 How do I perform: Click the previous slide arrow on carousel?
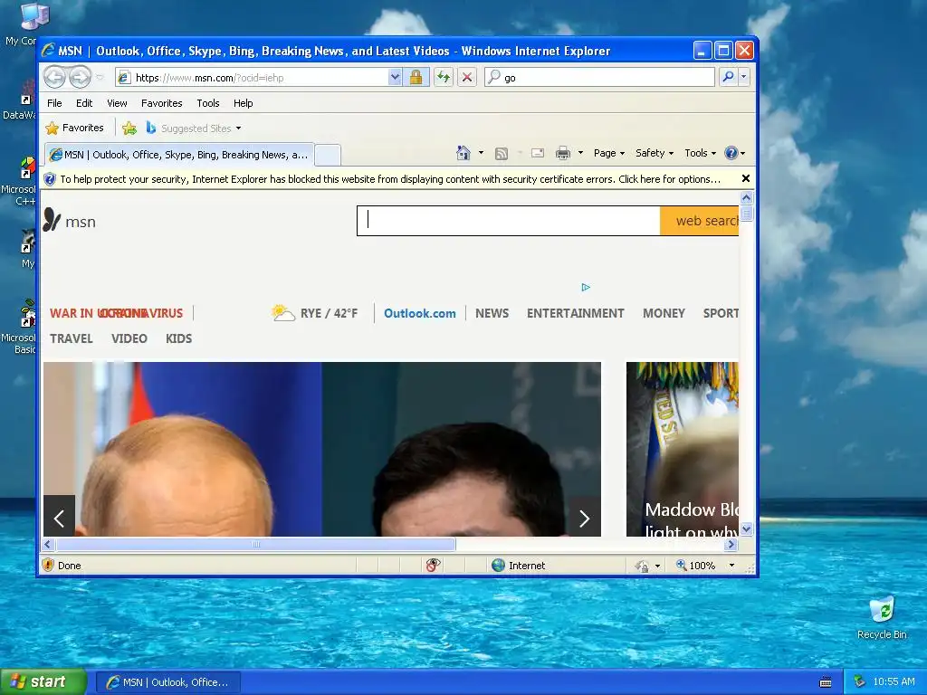59,519
